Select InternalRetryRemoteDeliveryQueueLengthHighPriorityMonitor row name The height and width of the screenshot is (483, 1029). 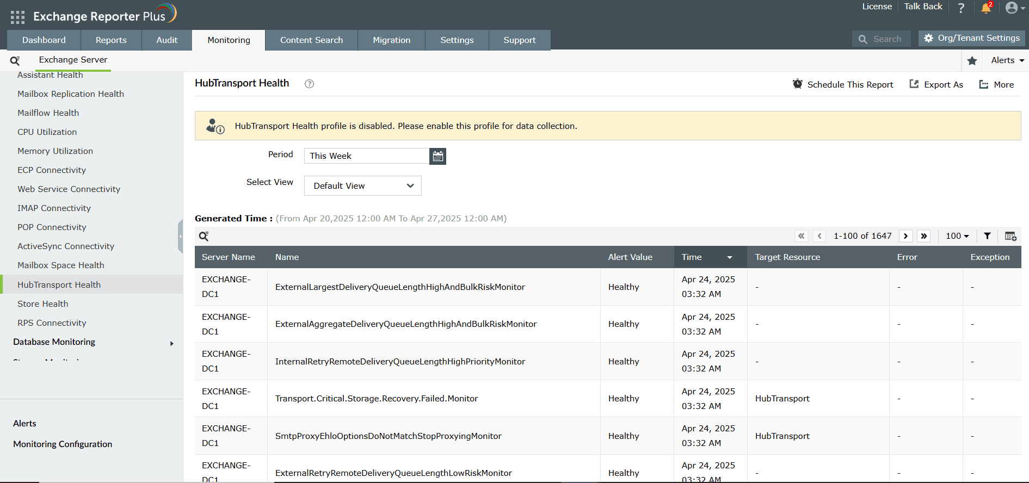[x=400, y=362]
